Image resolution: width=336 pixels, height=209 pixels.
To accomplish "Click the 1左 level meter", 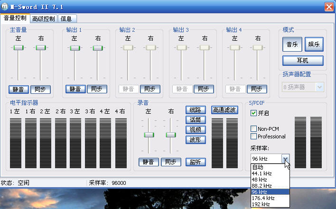I will point(16,143).
